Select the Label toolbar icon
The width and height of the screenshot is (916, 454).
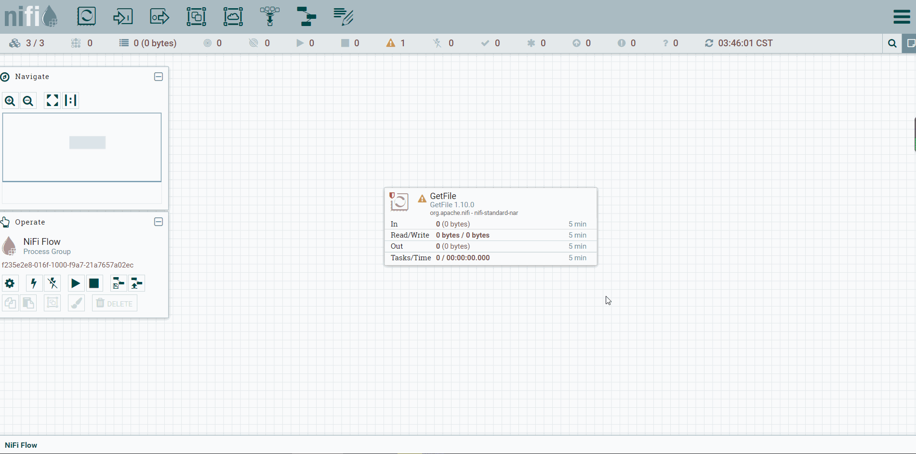[344, 16]
